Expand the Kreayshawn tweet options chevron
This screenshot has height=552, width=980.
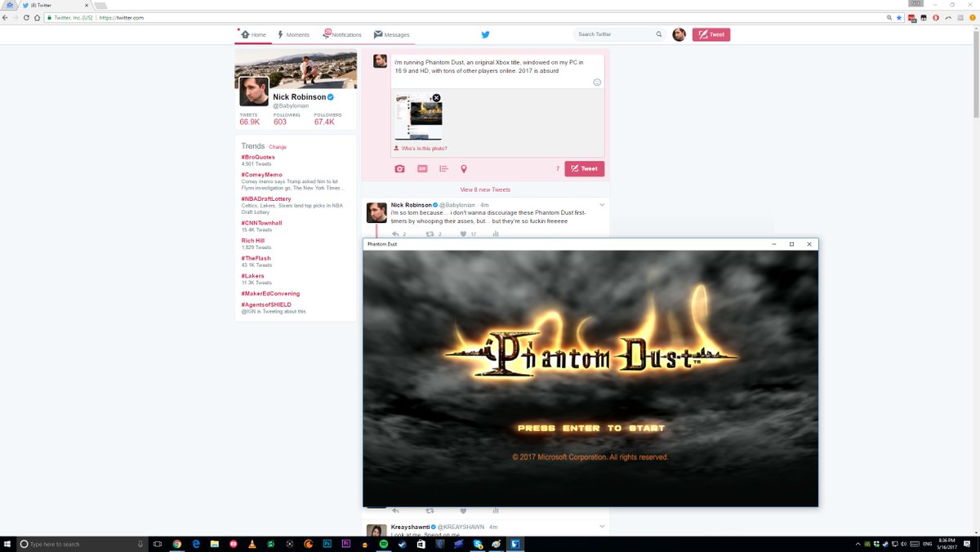click(x=602, y=527)
